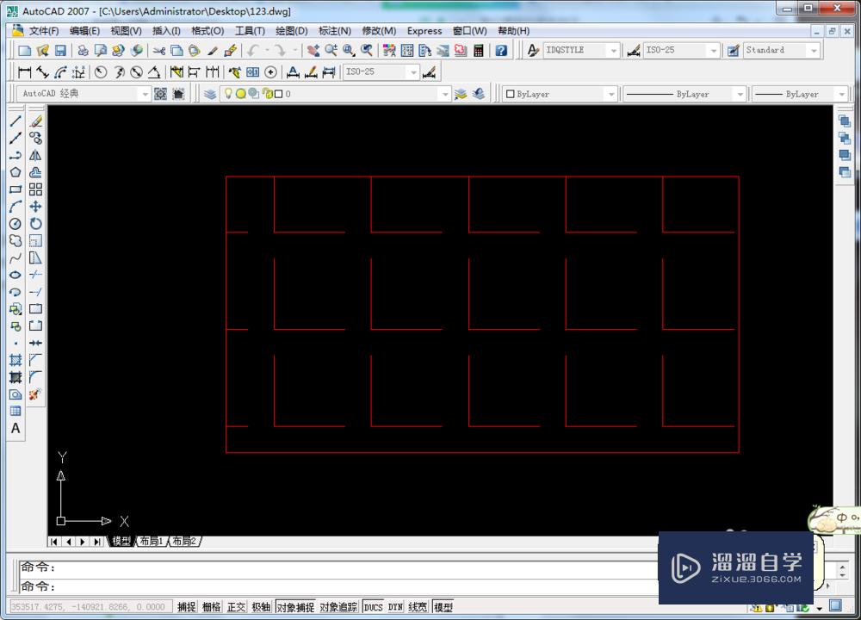Open Help with the question mark button

(501, 49)
